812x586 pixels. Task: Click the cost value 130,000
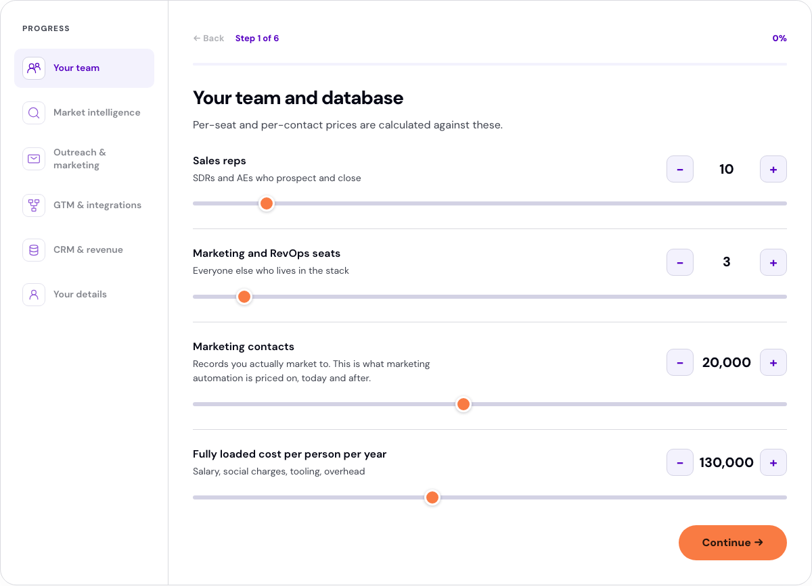727,462
